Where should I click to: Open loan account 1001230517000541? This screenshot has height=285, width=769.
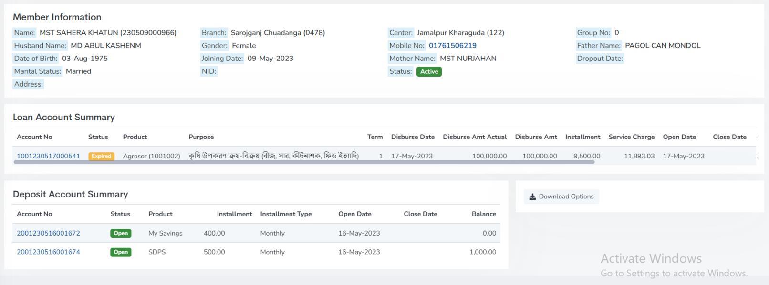[x=48, y=156]
